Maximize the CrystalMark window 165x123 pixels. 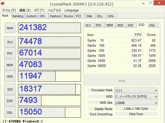tap(150, 3)
